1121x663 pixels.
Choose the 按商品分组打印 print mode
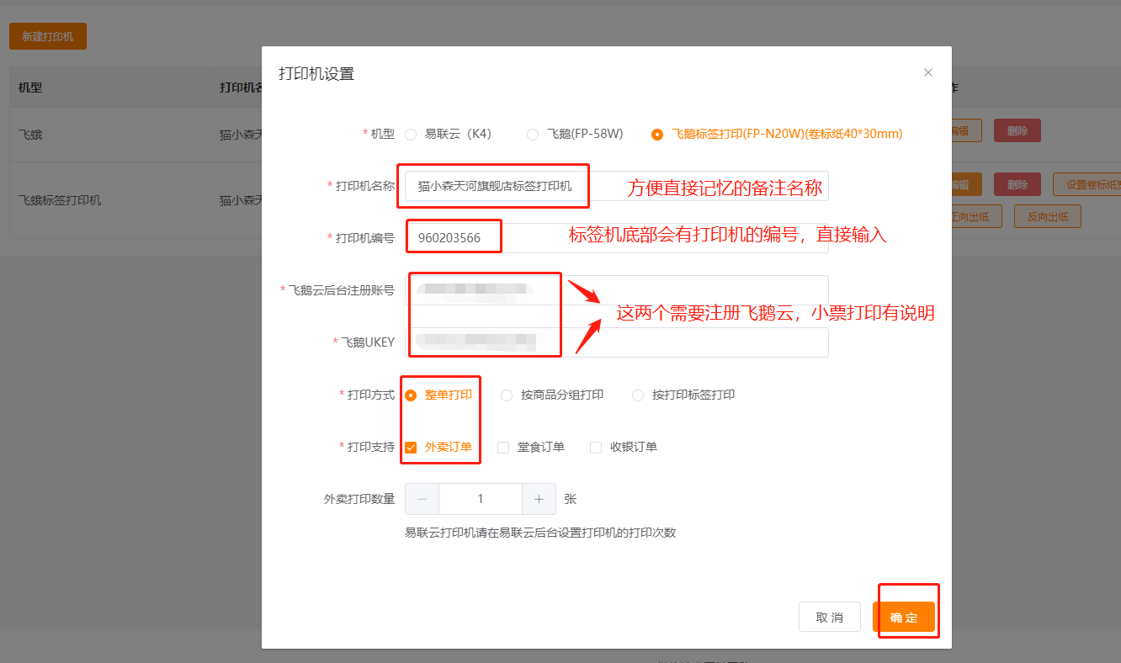(507, 395)
